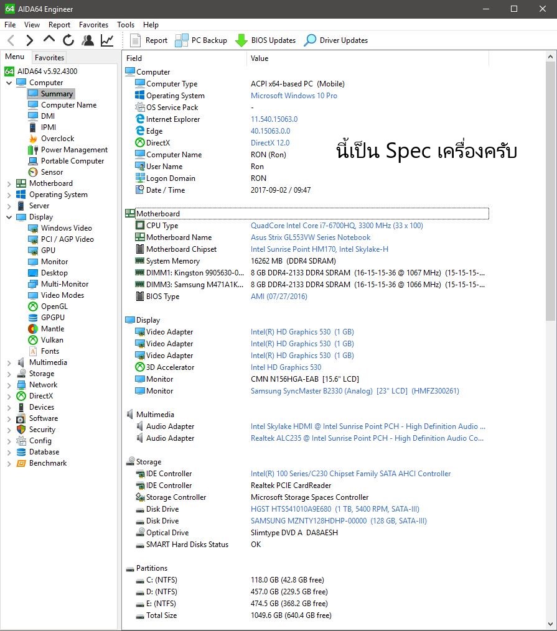This screenshot has height=631, width=557.
Task: Switch to the Menu tab
Action: pos(14,57)
